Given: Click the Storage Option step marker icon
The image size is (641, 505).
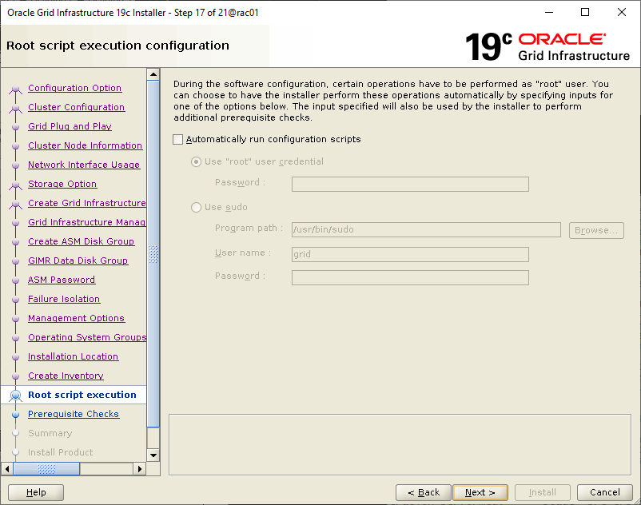Looking at the screenshot, I should [15, 185].
